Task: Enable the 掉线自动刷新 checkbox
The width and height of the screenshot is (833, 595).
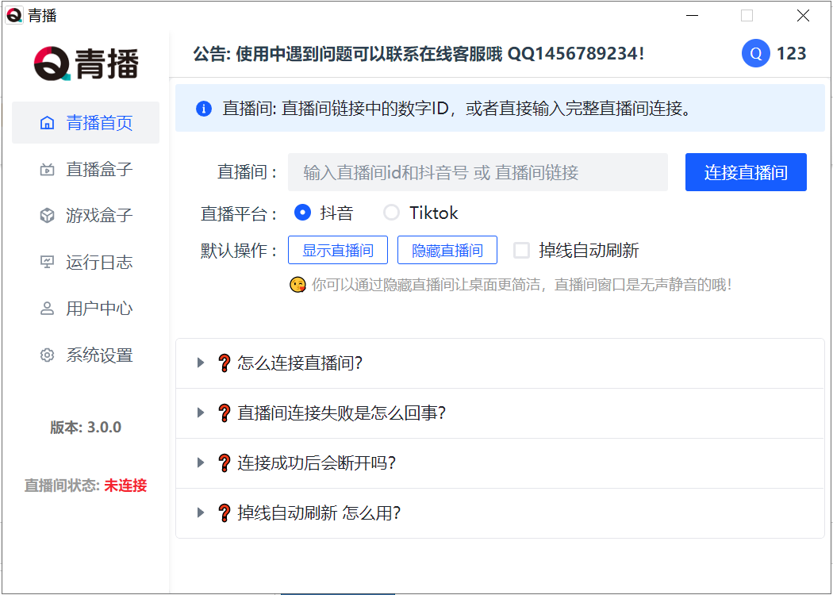Action: pyautogui.click(x=520, y=250)
